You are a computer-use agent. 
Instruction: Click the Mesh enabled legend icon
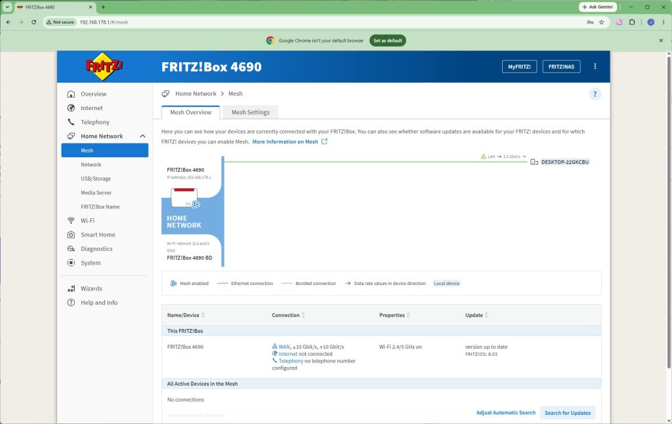point(173,283)
